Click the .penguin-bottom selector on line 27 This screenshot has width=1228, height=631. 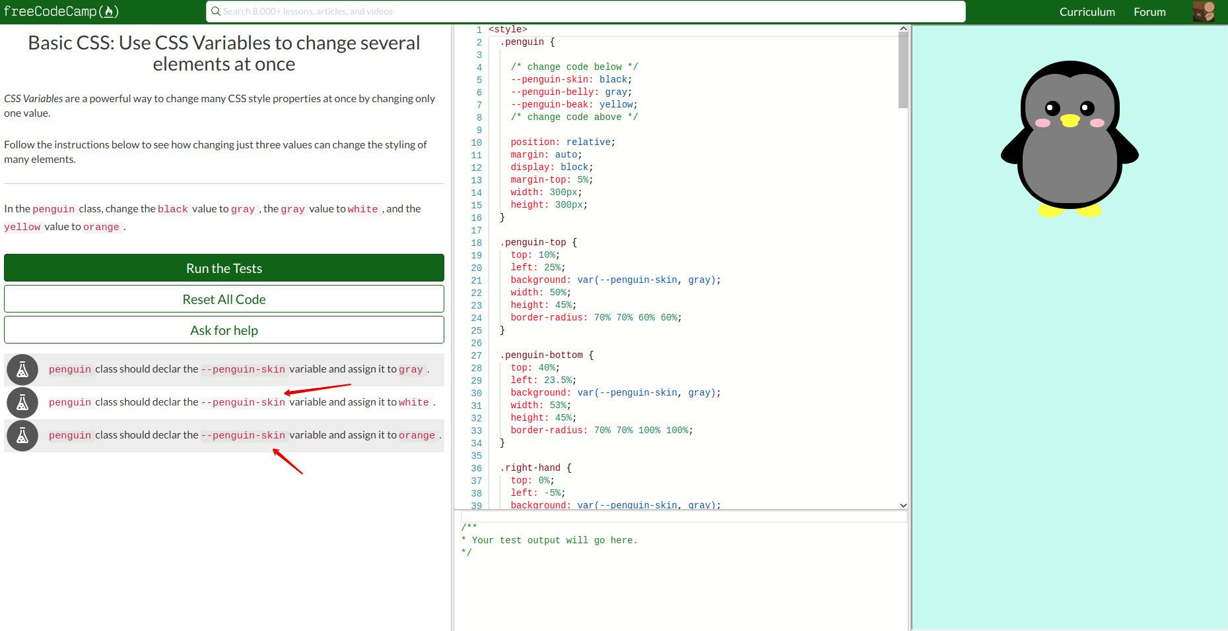coord(541,355)
